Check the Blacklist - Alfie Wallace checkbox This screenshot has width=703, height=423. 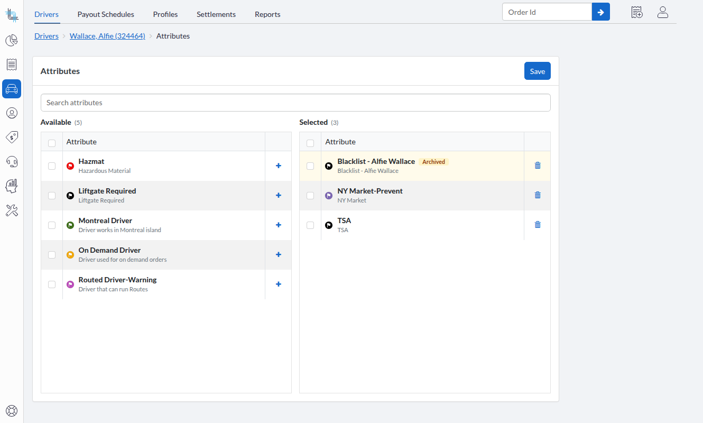pos(310,166)
